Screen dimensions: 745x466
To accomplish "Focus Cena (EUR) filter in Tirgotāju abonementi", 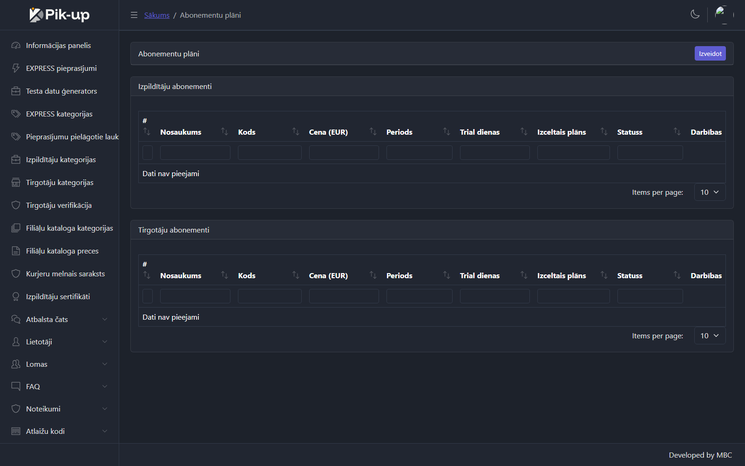I will point(344,296).
